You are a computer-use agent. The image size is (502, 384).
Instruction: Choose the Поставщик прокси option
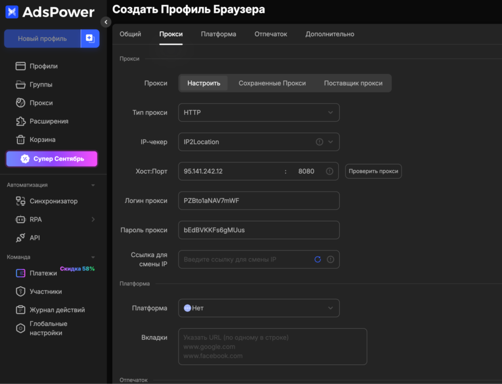(353, 83)
